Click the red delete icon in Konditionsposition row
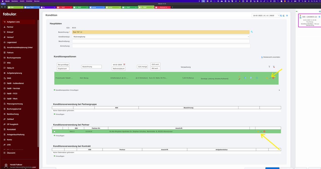This screenshot has height=169, width=321. (273, 78)
